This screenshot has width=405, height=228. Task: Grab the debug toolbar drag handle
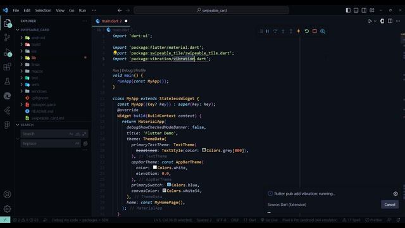tap(261, 31)
